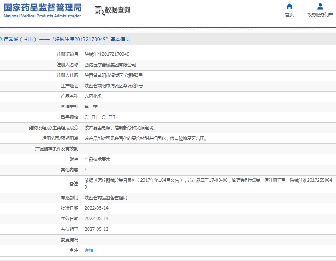Click 陕西省药品监督管理局 approval department
Viewport: 336px width, 261px height.
pos(106,197)
